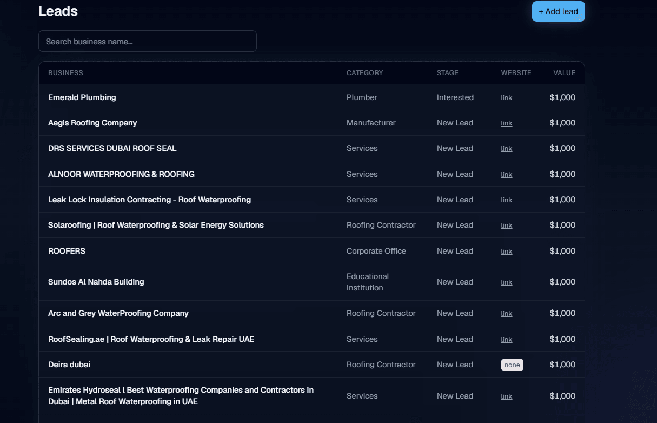Click the $1,000 value for ROOFERS
657x423 pixels.
click(562, 251)
